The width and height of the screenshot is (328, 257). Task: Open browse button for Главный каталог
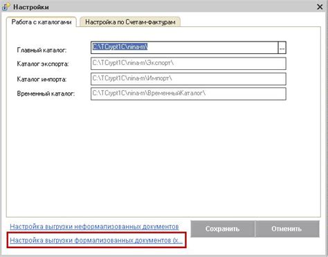click(x=282, y=48)
